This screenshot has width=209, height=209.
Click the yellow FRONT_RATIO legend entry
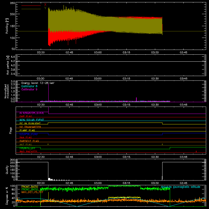coord(30,187)
